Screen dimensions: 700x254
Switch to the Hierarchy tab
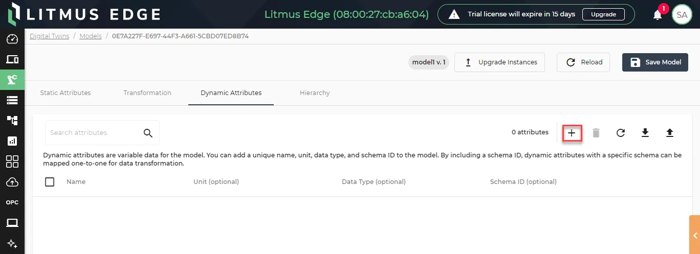315,93
